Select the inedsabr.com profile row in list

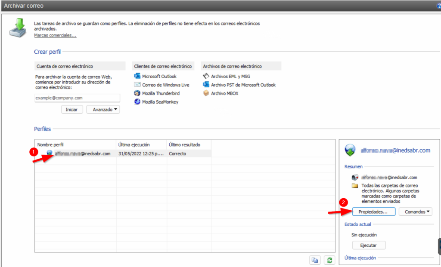click(x=82, y=153)
